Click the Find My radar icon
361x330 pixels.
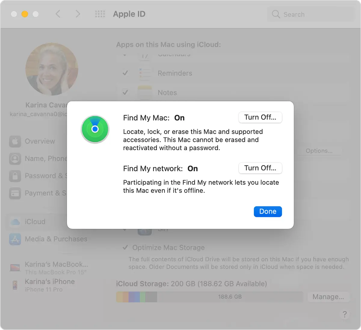pos(95,129)
